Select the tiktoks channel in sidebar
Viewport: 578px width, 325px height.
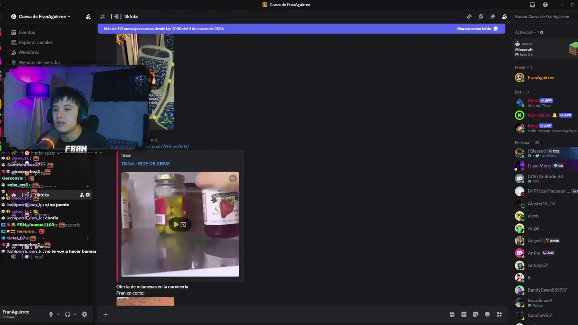coord(51,195)
